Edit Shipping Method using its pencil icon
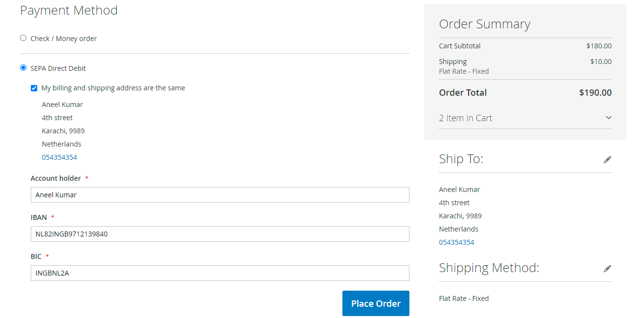This screenshot has height=318, width=632. (608, 269)
